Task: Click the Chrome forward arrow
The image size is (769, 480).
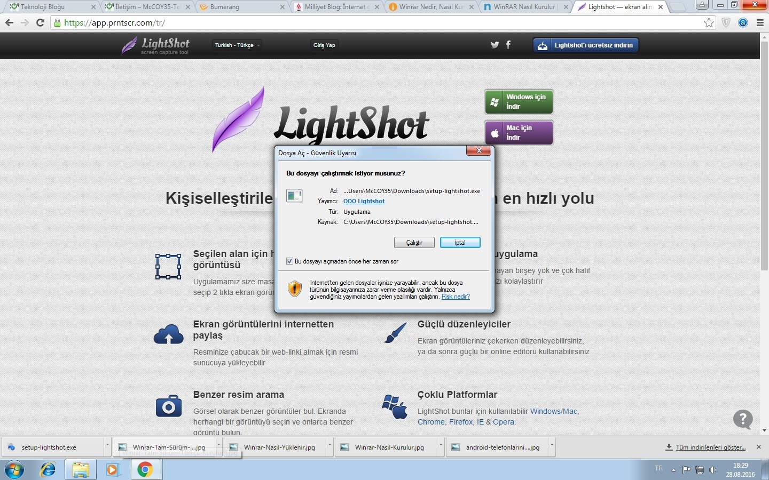Action: [x=25, y=23]
